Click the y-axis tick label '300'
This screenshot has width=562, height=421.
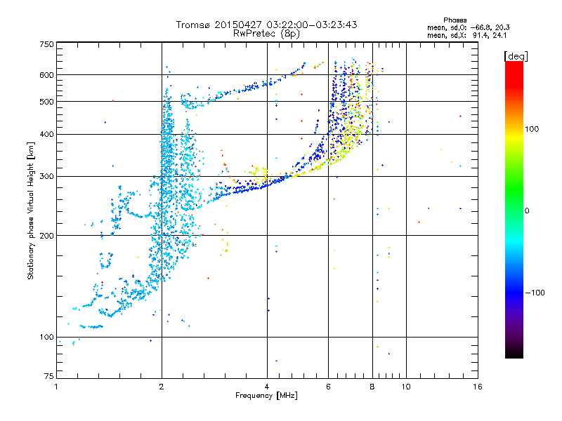(46, 176)
